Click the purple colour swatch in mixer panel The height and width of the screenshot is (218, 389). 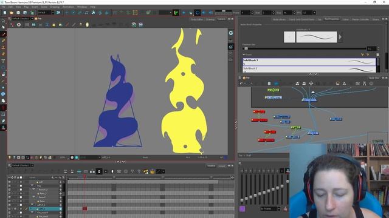242,209
